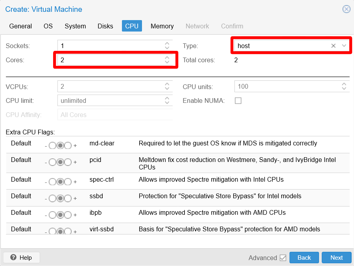Toggle the Advanced checkbox
The width and height of the screenshot is (354, 266).
(x=283, y=258)
